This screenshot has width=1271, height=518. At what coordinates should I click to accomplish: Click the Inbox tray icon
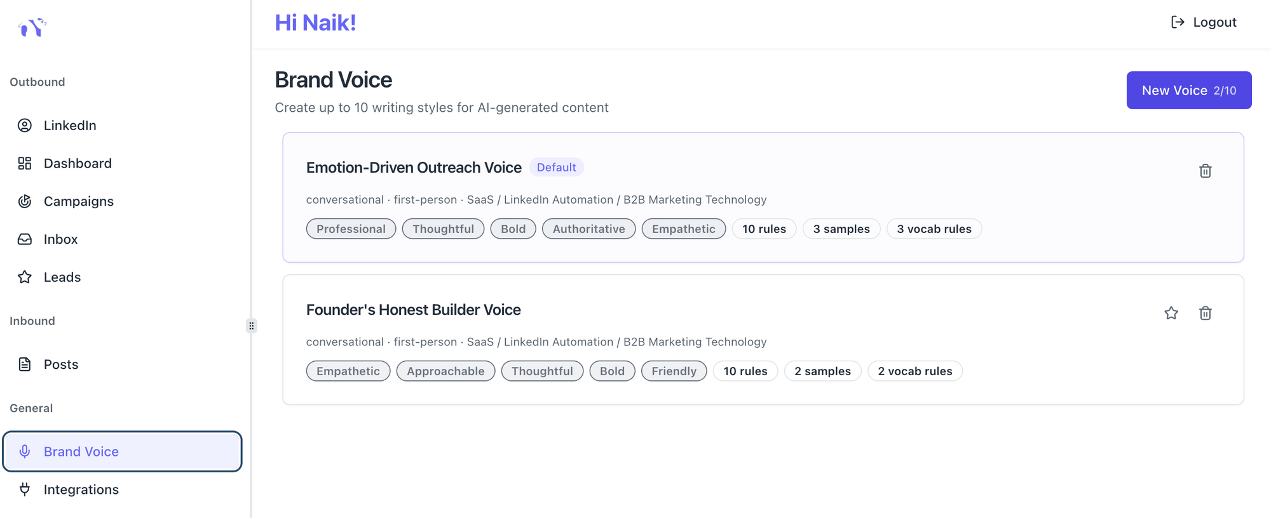click(x=25, y=239)
